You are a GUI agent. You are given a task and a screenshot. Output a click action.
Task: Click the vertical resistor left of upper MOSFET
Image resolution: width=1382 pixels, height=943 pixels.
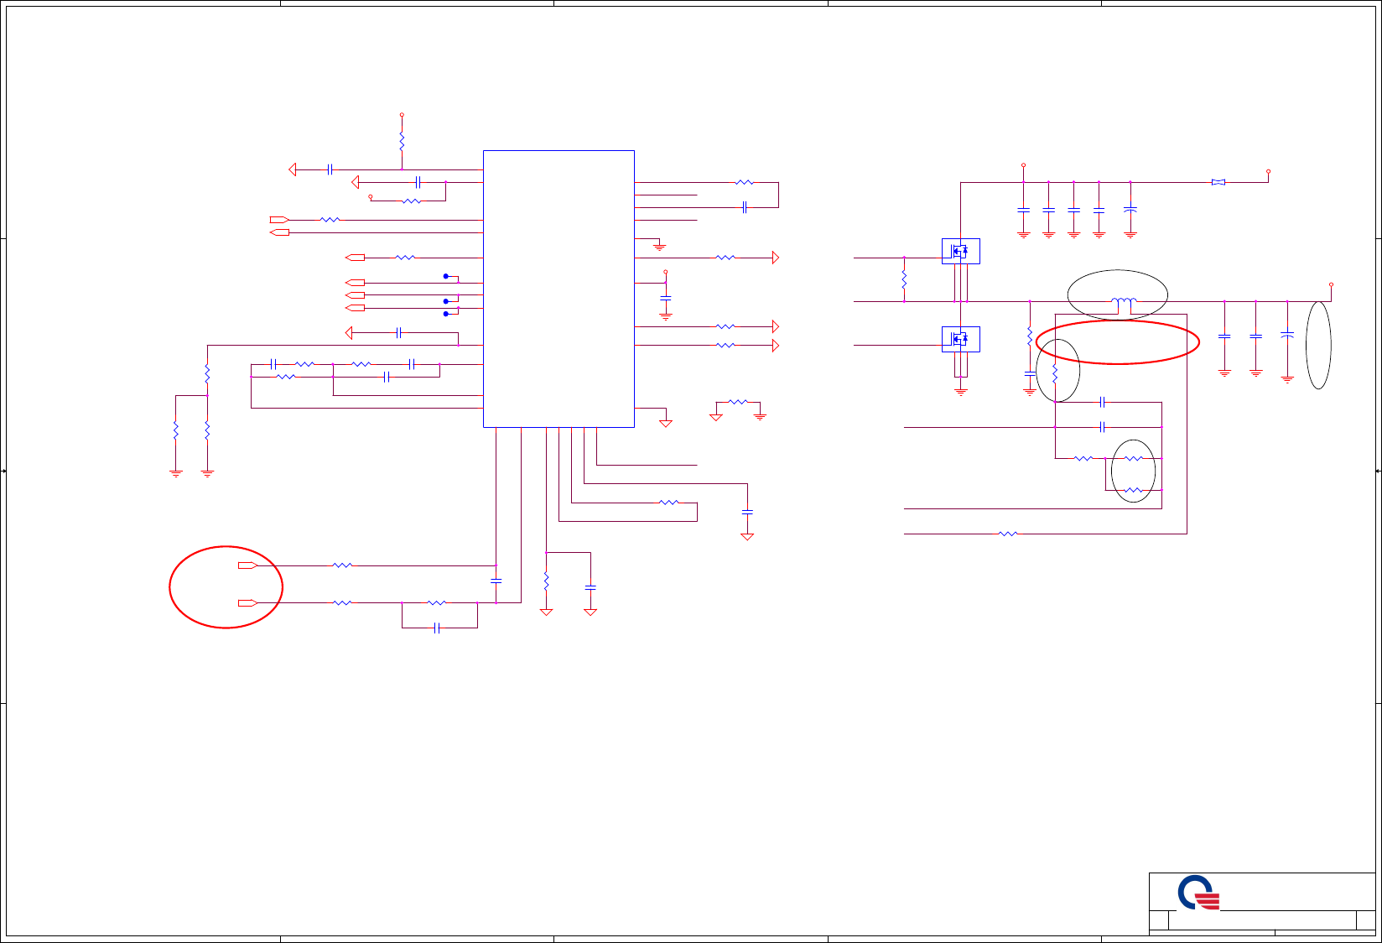904,279
